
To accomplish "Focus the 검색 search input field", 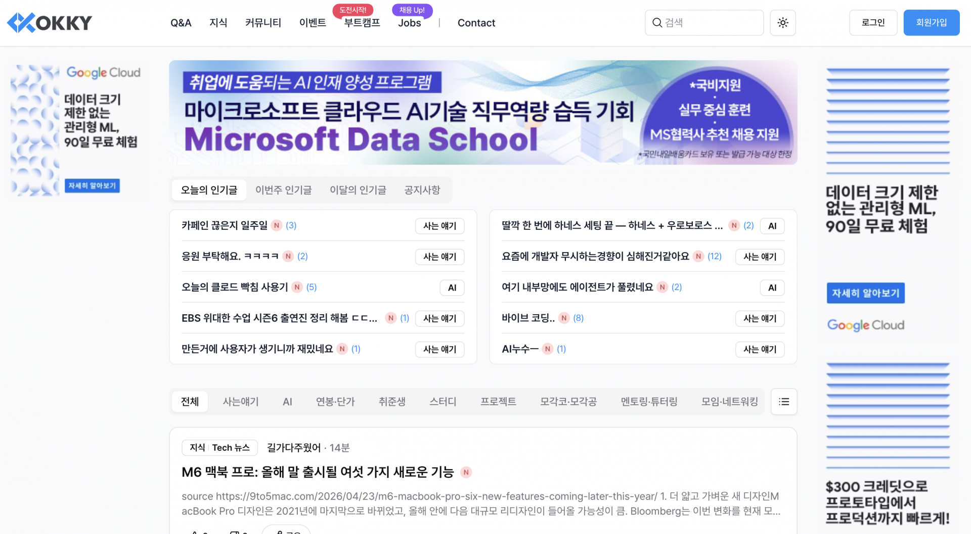I will [x=704, y=23].
